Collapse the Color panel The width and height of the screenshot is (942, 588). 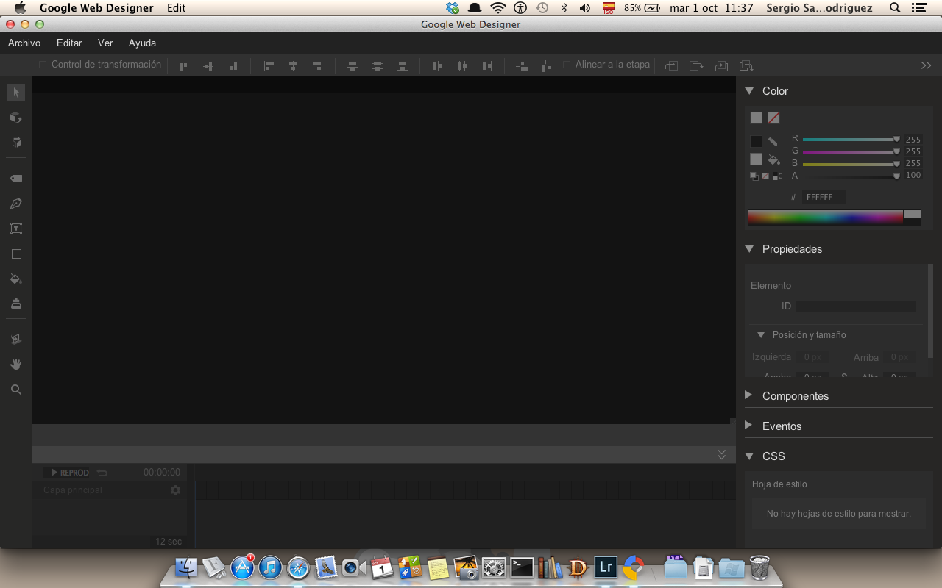point(749,91)
